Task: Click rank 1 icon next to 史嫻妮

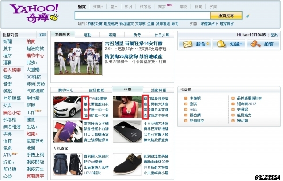Action: click(x=186, y=98)
